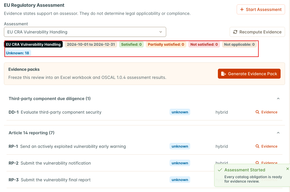Click the hybrid label in the RP-1 row

pos(222,147)
